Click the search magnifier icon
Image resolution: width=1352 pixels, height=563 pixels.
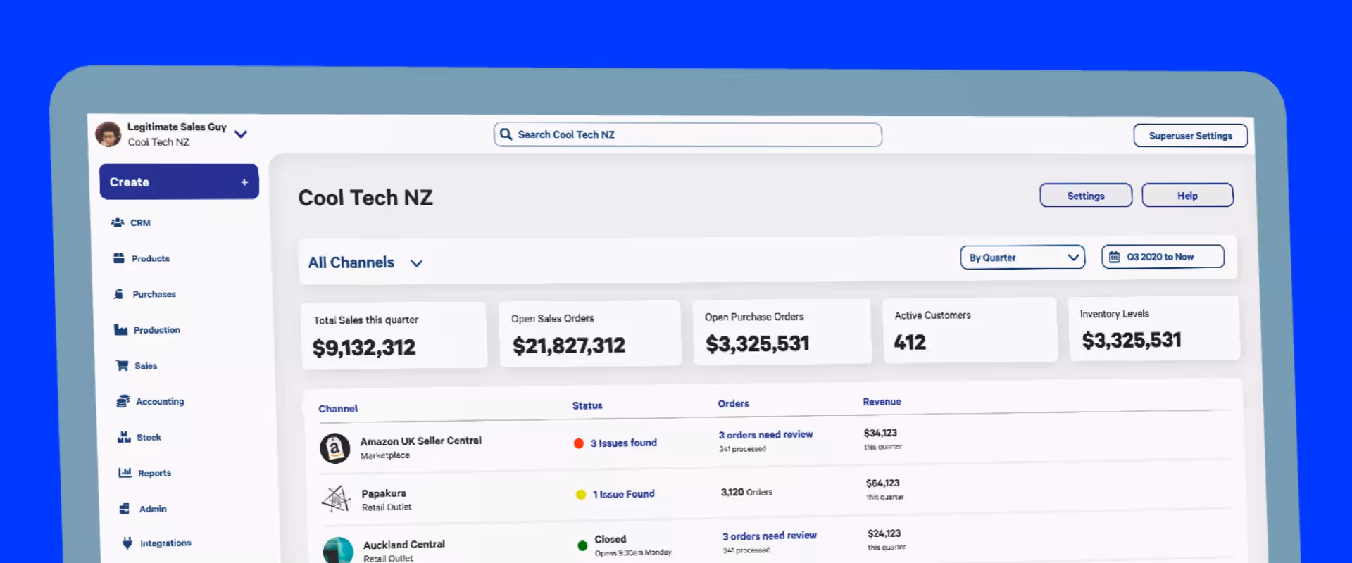[506, 134]
